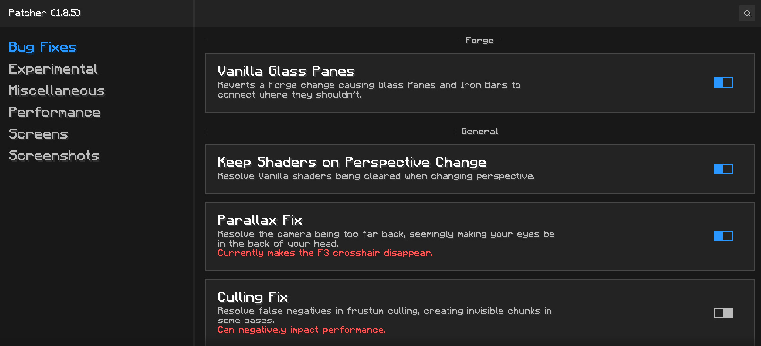Toggle the Parallax Fix switch

(x=723, y=236)
